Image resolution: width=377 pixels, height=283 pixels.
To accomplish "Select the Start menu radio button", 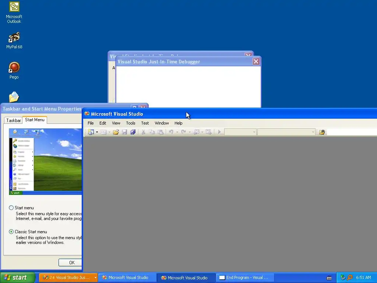I will 11,208.
